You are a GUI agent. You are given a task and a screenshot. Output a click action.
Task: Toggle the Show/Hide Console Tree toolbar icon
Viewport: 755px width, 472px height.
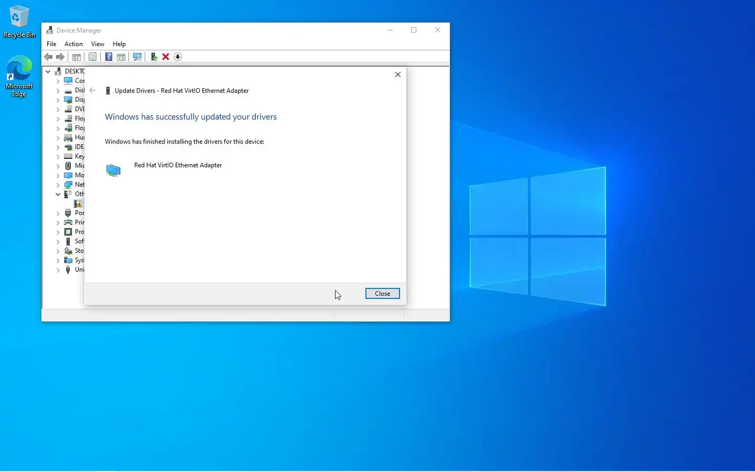point(77,57)
